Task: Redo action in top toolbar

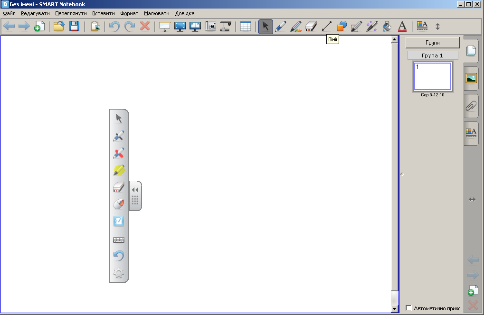Action: tap(130, 27)
